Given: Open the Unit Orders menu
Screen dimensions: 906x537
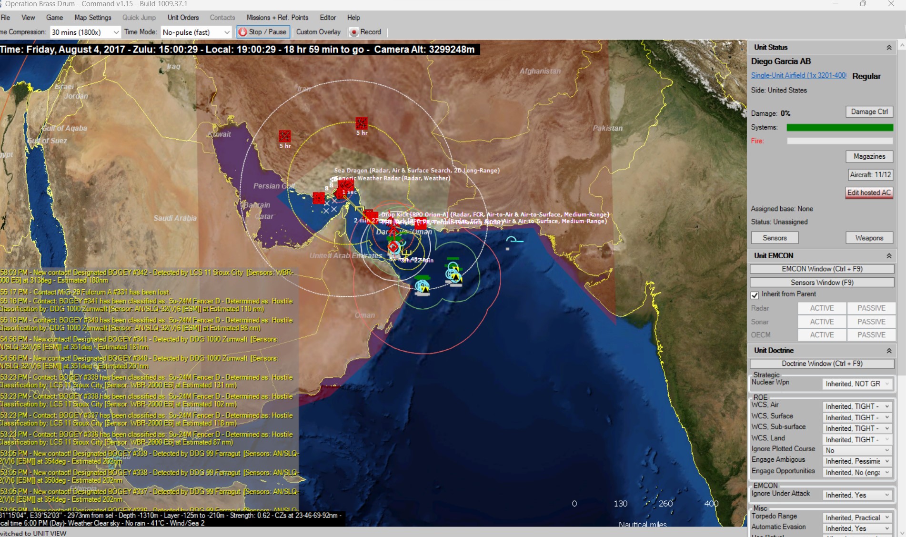Looking at the screenshot, I should (x=183, y=18).
